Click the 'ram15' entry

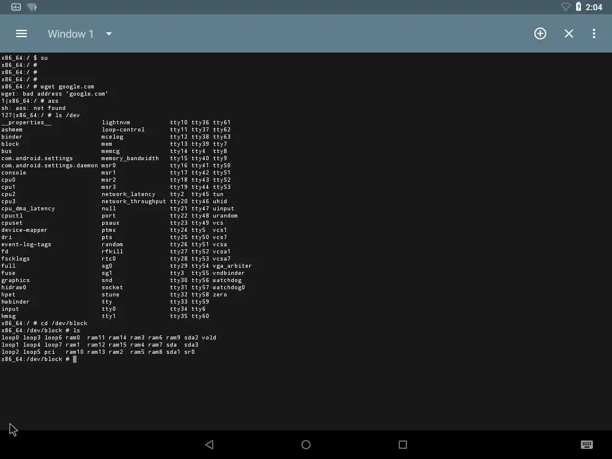(118, 345)
